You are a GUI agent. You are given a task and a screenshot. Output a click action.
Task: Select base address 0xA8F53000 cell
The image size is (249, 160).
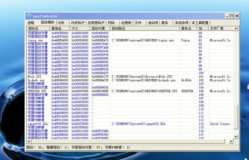[60, 37]
